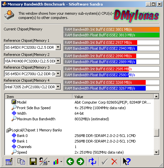164x168 pixels.
Task: Open Reference Chipset/Memory 4 dropdown
Action: click(58, 87)
